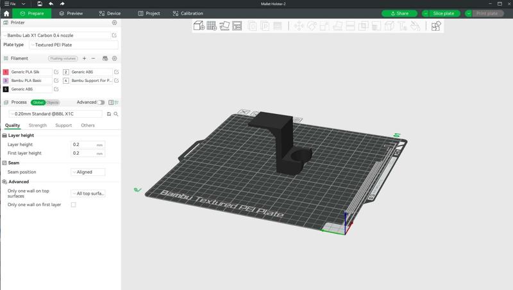Open the Strength settings tab

[x=38, y=125]
